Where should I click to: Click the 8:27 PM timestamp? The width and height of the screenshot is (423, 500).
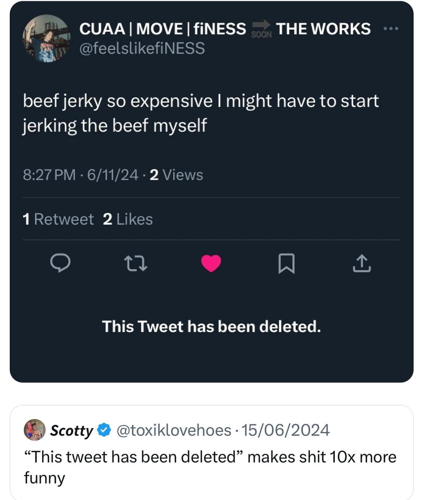[x=49, y=175]
